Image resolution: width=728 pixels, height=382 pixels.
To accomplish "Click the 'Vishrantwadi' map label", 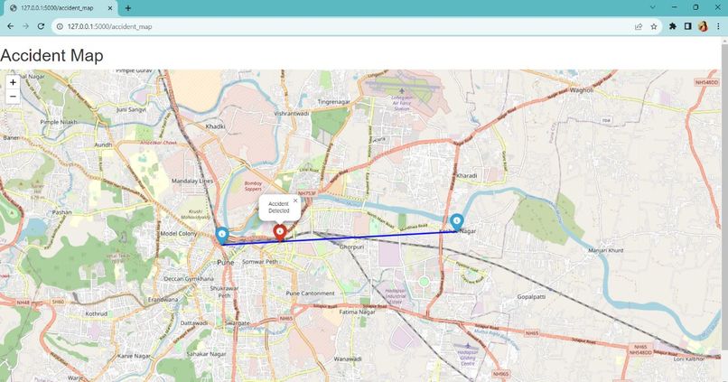I will click(x=291, y=113).
